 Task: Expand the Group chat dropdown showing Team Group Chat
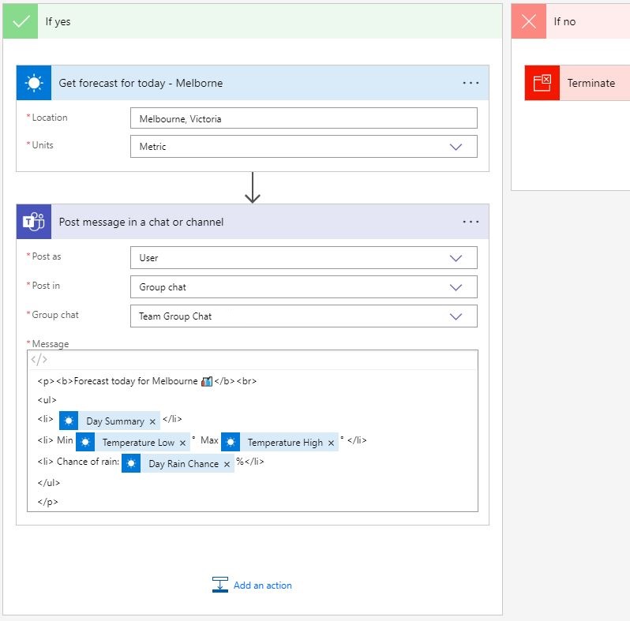pyautogui.click(x=304, y=316)
